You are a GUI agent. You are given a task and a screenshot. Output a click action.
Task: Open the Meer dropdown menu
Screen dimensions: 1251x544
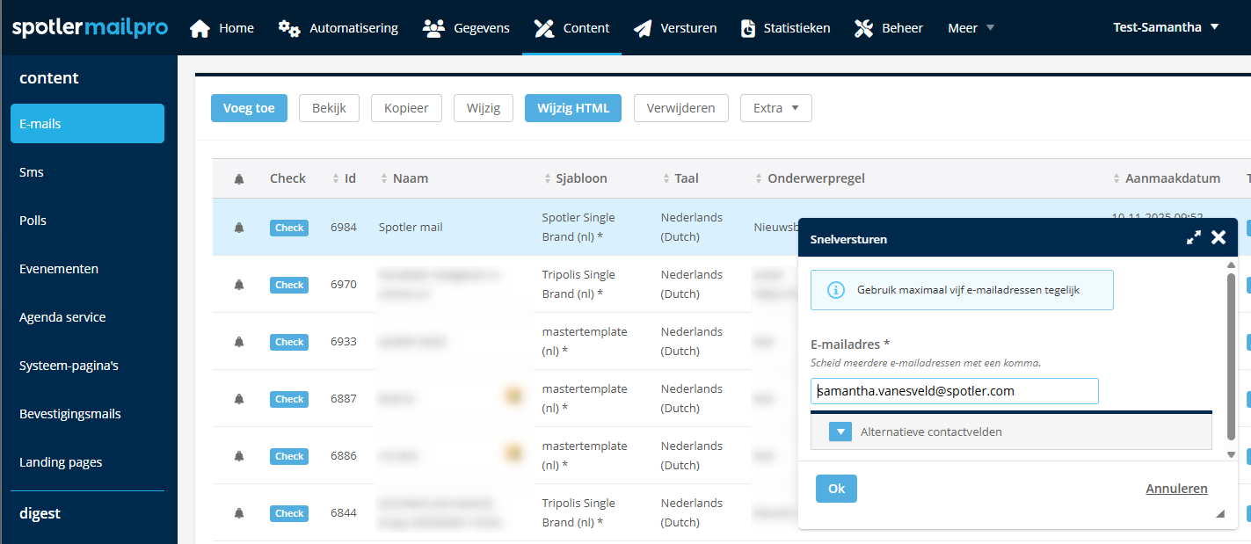coord(971,28)
